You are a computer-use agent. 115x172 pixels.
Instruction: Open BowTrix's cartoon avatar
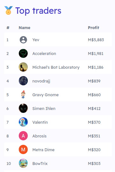23,163
